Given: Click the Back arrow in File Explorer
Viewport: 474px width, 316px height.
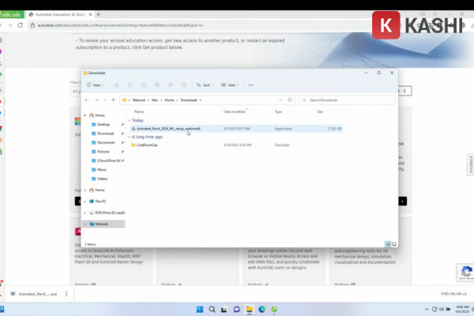Looking at the screenshot, I should tap(88, 100).
